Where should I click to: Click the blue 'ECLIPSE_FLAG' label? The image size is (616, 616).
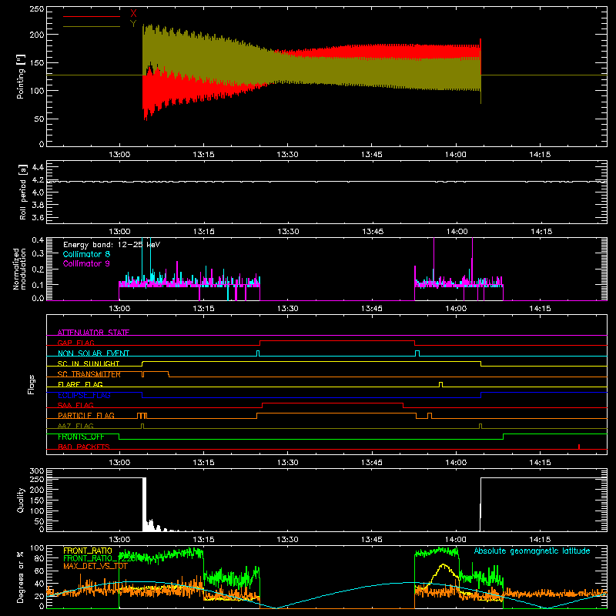[84, 395]
